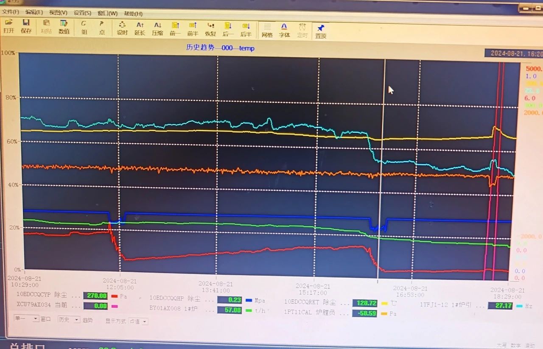
Task: Open the 视图(V) menu
Action: coord(58,13)
